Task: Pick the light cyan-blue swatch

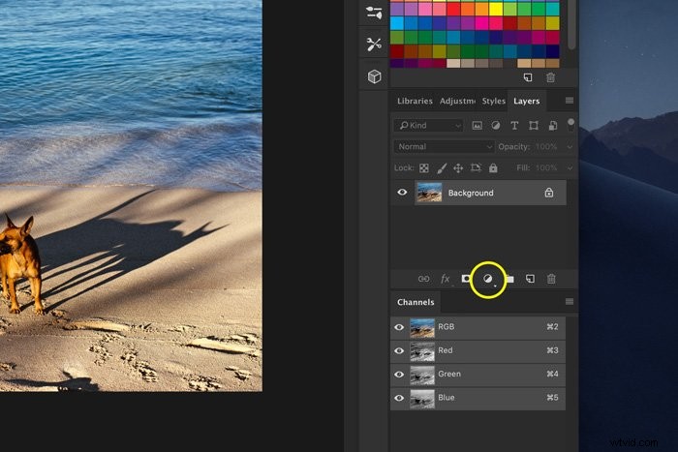Action: 397,23
